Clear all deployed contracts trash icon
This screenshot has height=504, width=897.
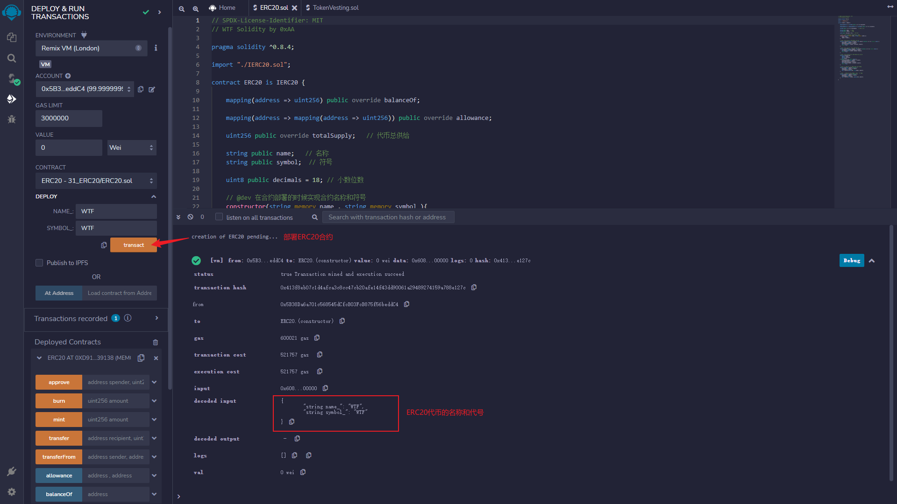coord(156,342)
